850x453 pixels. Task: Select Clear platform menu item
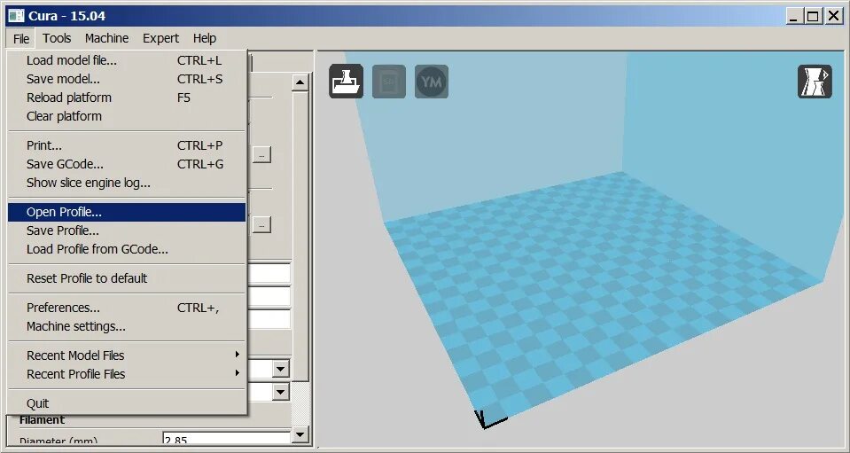point(127,116)
